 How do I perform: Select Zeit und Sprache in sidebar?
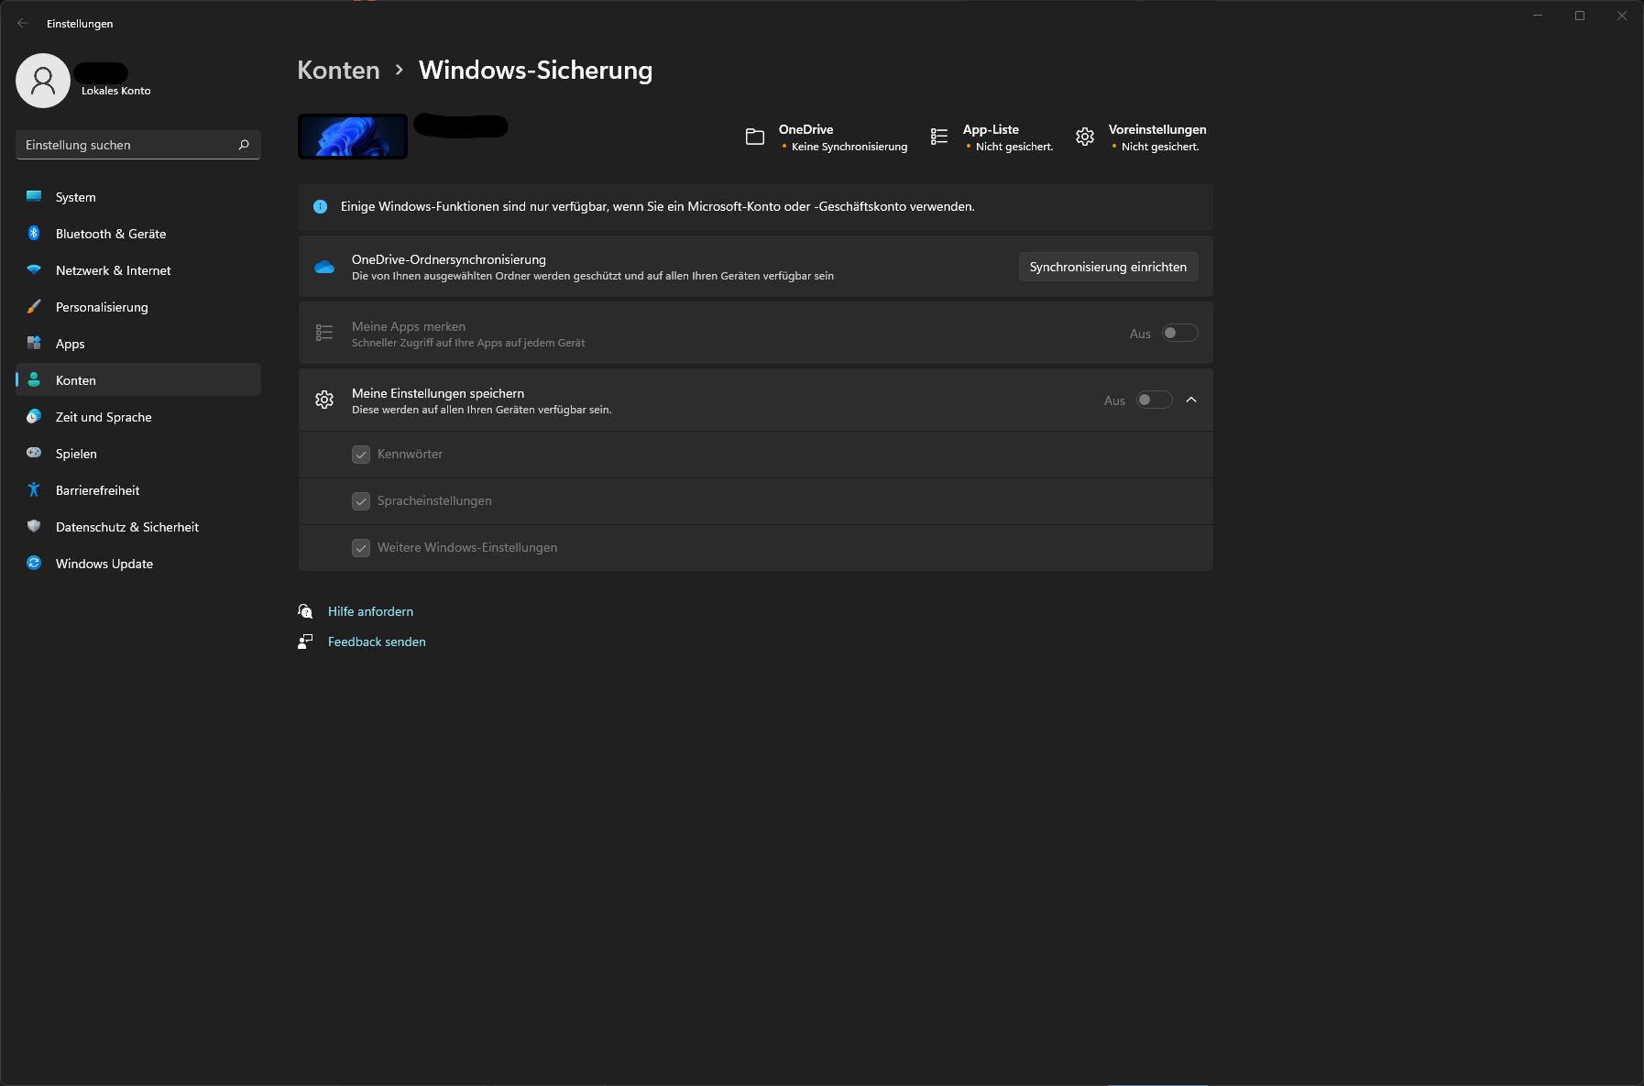[138, 417]
